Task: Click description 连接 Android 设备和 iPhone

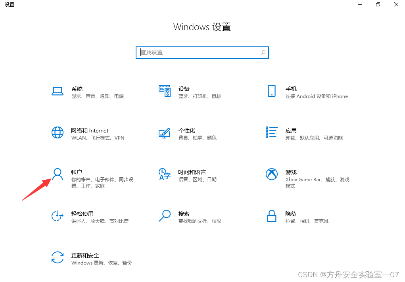Action: (x=317, y=96)
